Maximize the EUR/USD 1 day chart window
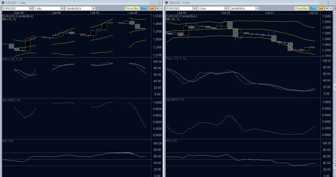This screenshot has height=177, width=336. point(160,3)
